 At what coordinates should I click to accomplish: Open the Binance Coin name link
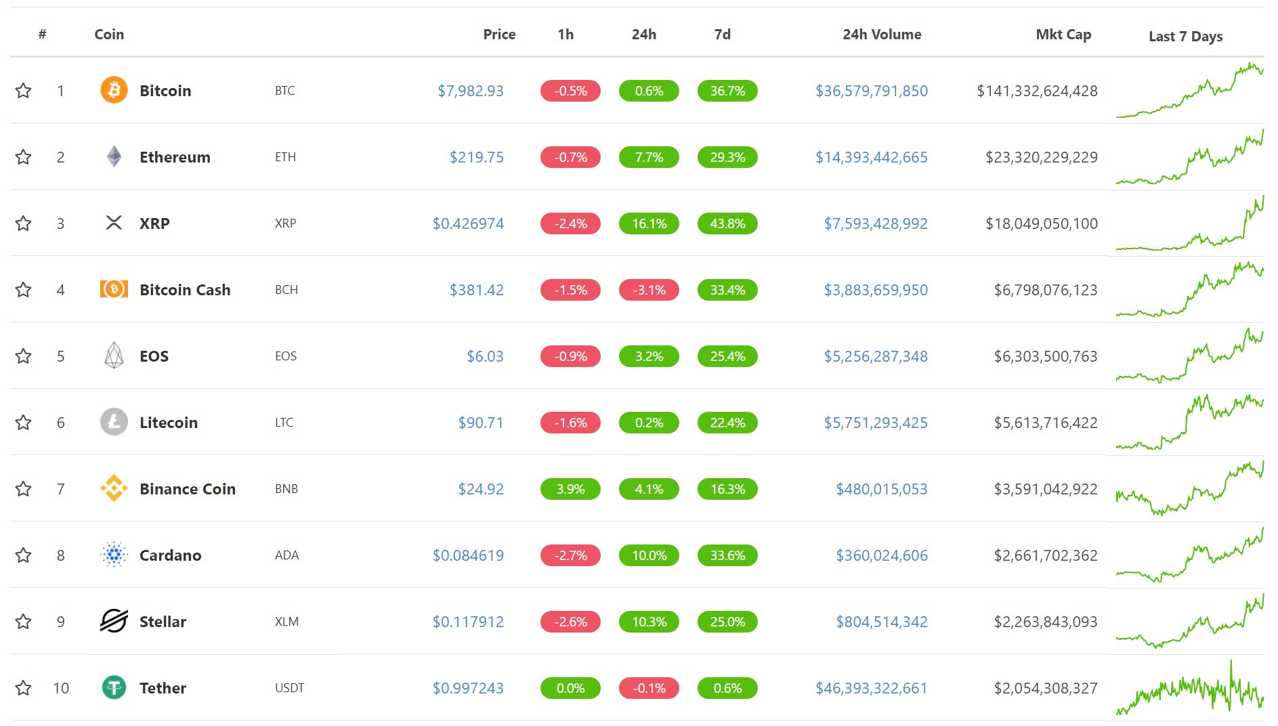[x=188, y=488]
